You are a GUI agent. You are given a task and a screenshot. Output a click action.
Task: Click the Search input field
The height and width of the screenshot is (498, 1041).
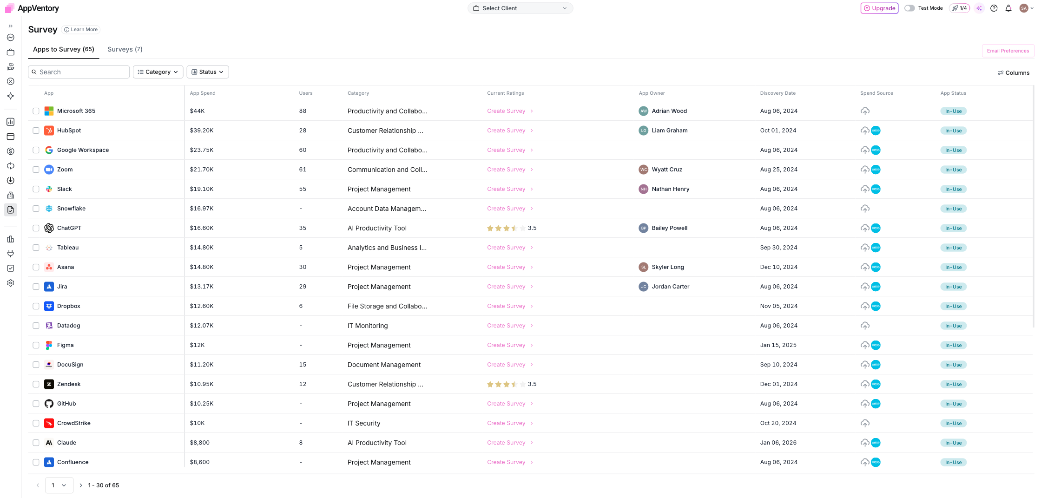click(x=79, y=72)
